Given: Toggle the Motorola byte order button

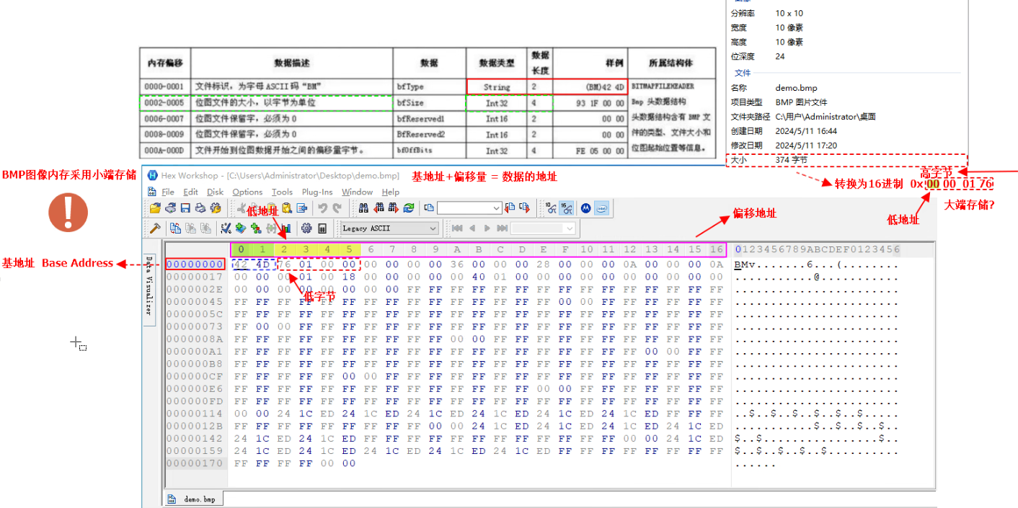Looking at the screenshot, I should pyautogui.click(x=585, y=208).
